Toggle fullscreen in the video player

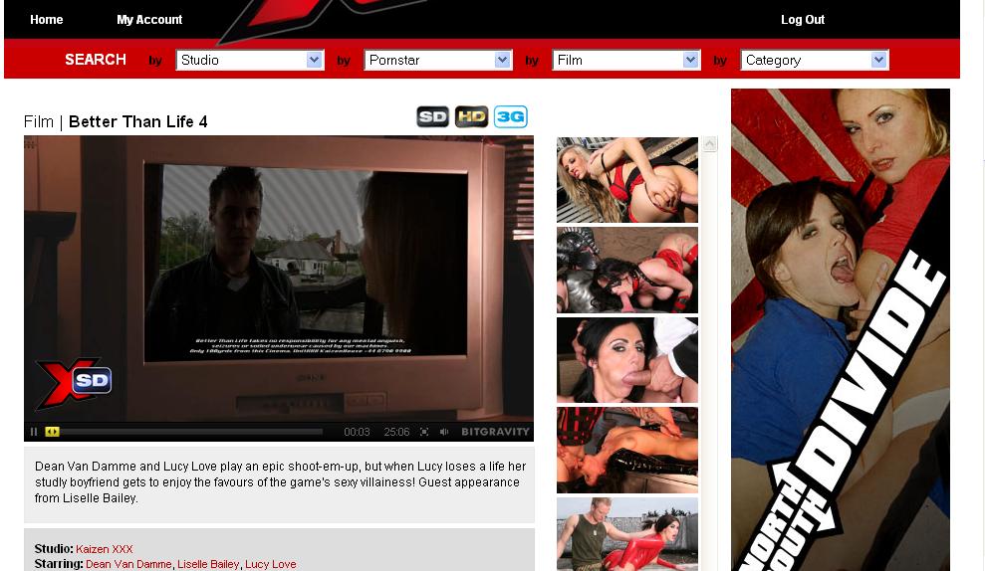424,432
